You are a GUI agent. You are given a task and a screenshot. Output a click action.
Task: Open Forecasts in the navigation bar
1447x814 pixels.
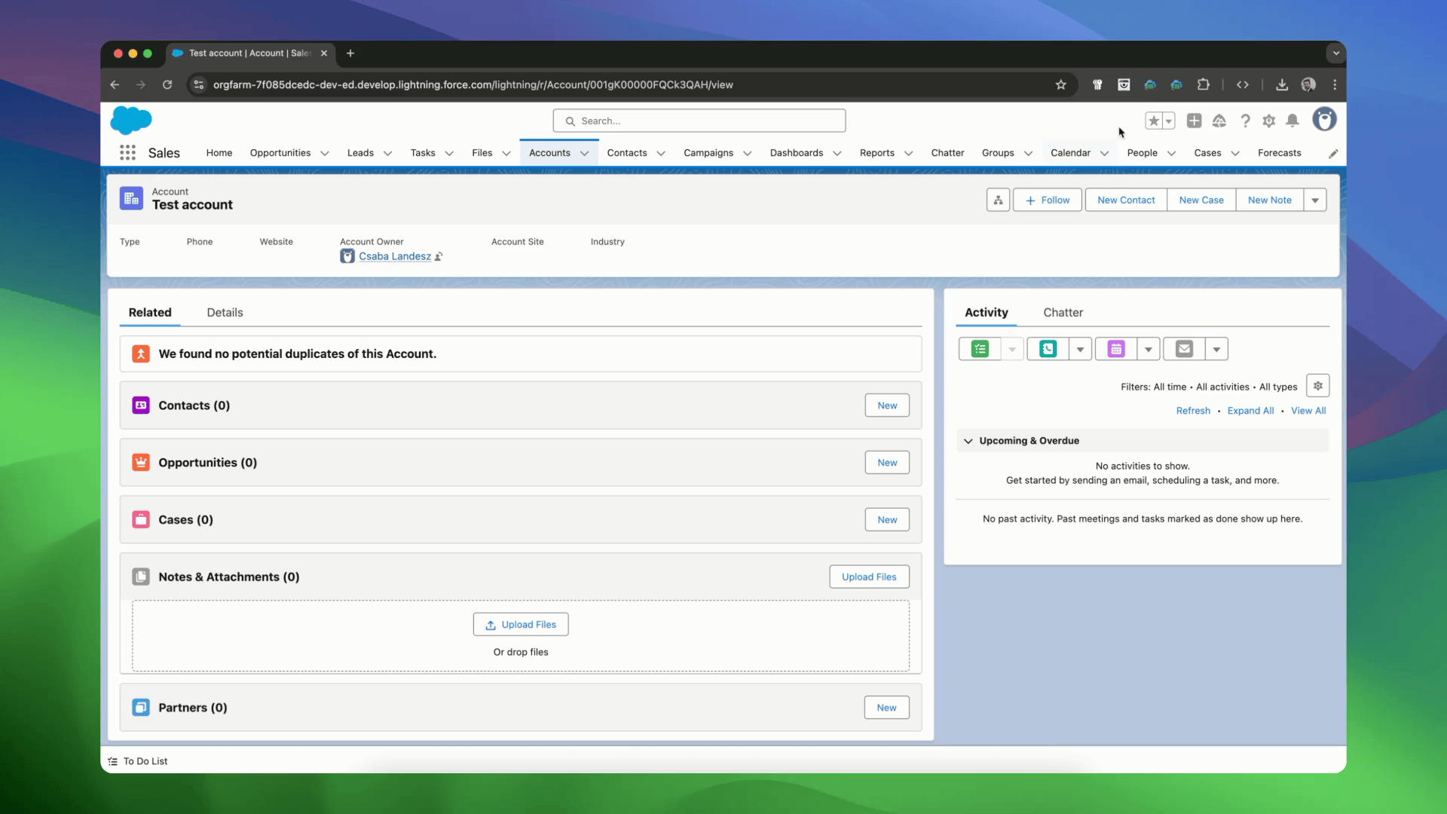(1279, 153)
